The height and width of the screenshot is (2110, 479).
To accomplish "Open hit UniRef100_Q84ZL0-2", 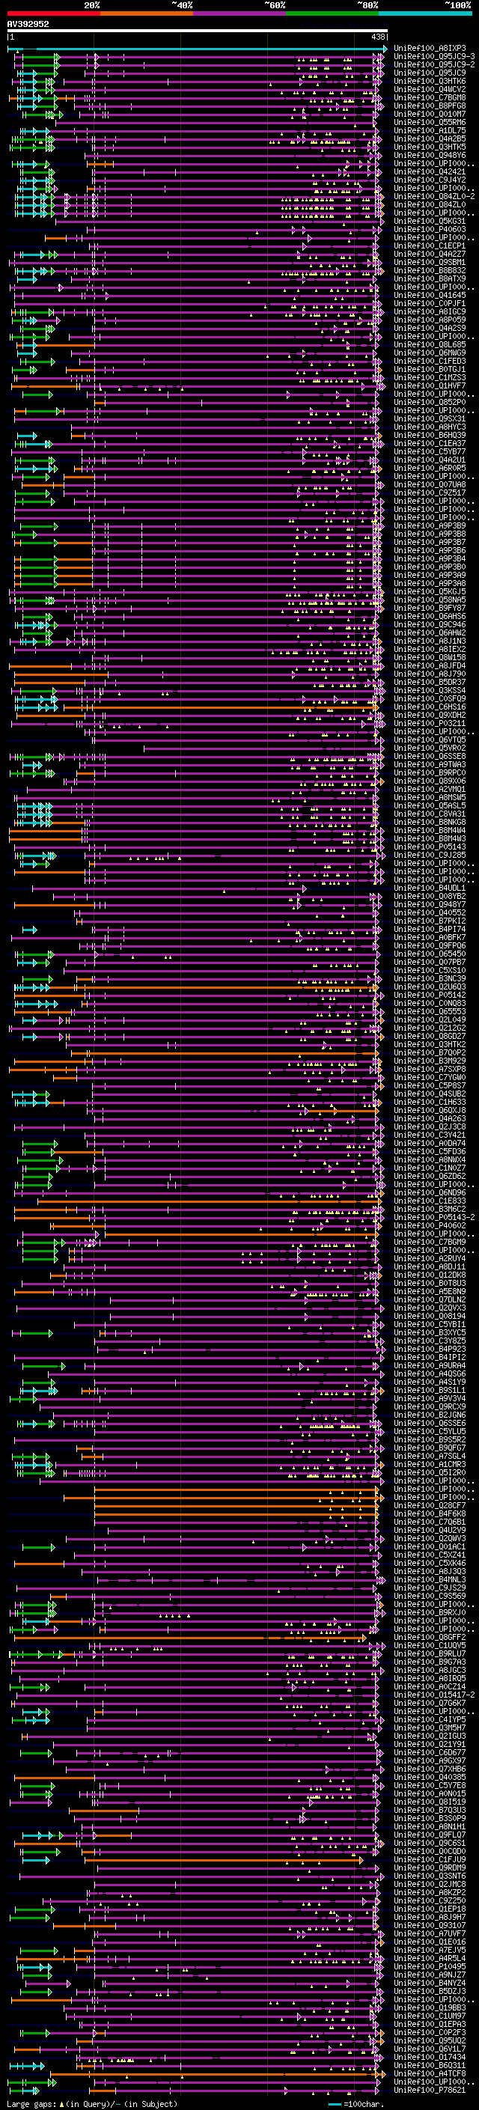I will tap(434, 197).
